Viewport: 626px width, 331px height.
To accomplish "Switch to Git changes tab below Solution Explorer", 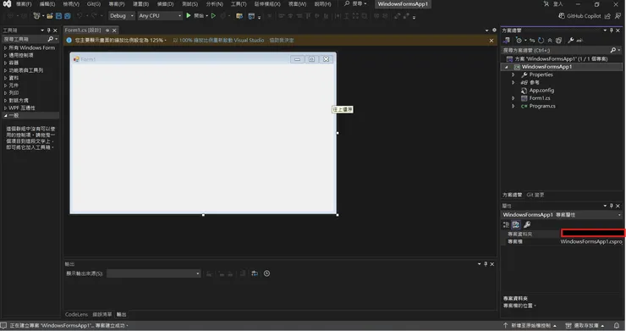I will point(535,195).
